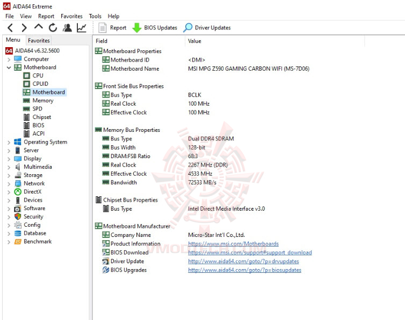405x320 pixels.
Task: Open the msi.com/Motherboards product link
Action: 233,243
